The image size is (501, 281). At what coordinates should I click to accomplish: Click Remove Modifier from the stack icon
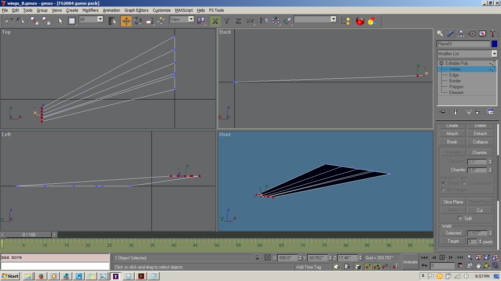click(x=477, y=112)
